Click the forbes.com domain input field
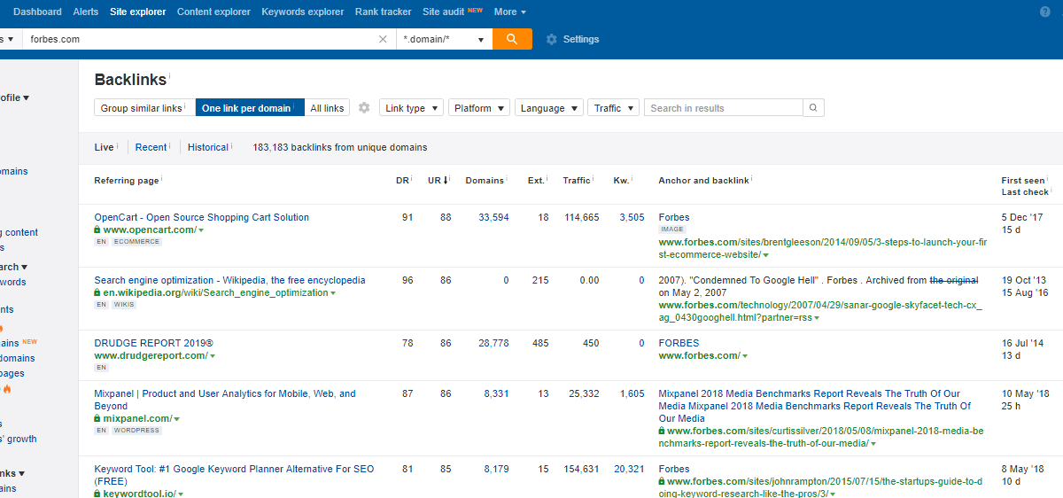 tap(199, 39)
